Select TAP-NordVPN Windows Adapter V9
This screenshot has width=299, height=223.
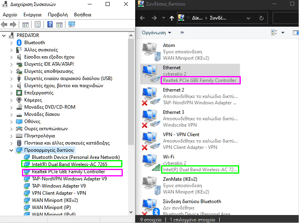(69, 179)
